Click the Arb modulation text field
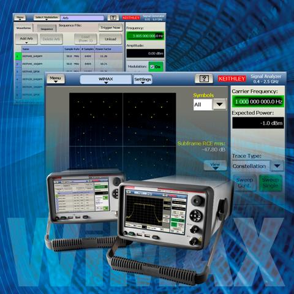Viewport: 294px width, 294px height. tap(82, 18)
